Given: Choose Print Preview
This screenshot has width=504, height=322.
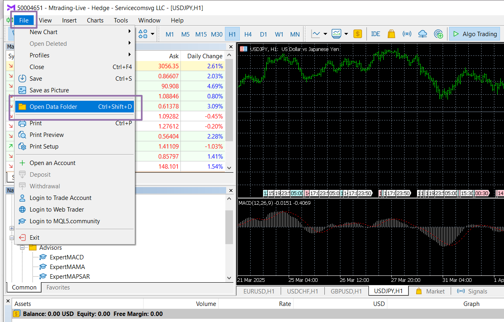Looking at the screenshot, I should click(x=75, y=135).
